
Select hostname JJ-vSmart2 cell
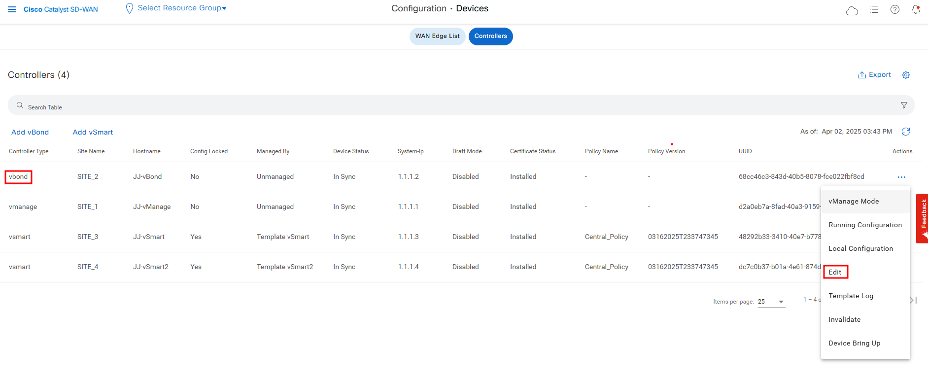point(151,267)
